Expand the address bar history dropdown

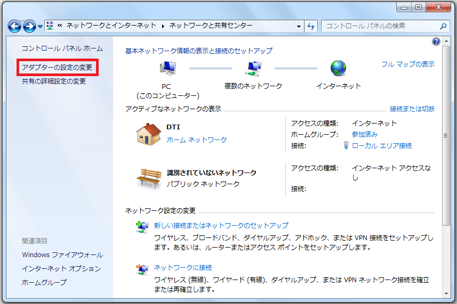pos(299,26)
